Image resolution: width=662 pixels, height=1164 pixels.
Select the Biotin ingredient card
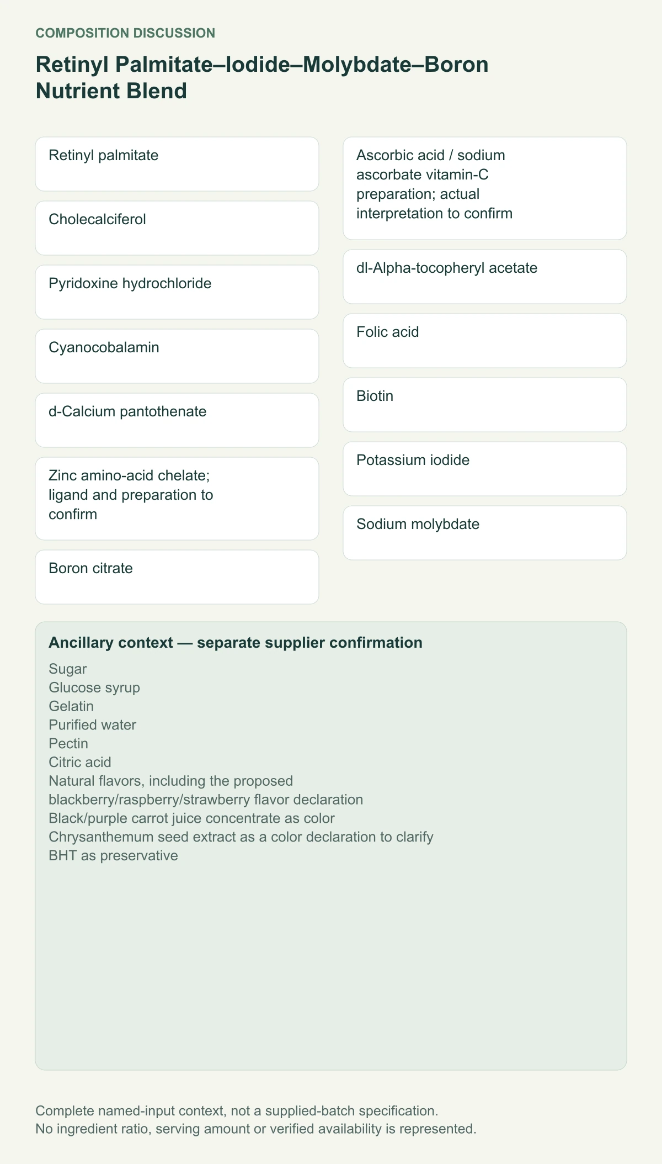485,405
